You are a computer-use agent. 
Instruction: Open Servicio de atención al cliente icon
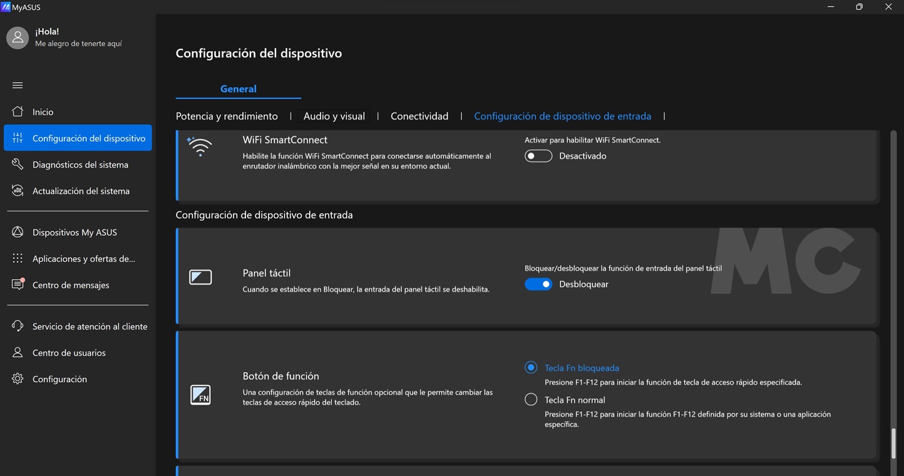coord(18,327)
